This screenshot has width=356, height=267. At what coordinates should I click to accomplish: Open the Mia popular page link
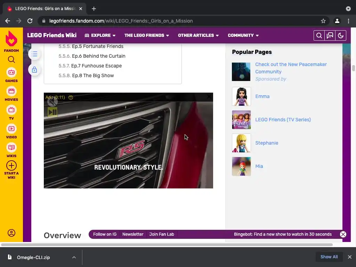click(x=259, y=167)
